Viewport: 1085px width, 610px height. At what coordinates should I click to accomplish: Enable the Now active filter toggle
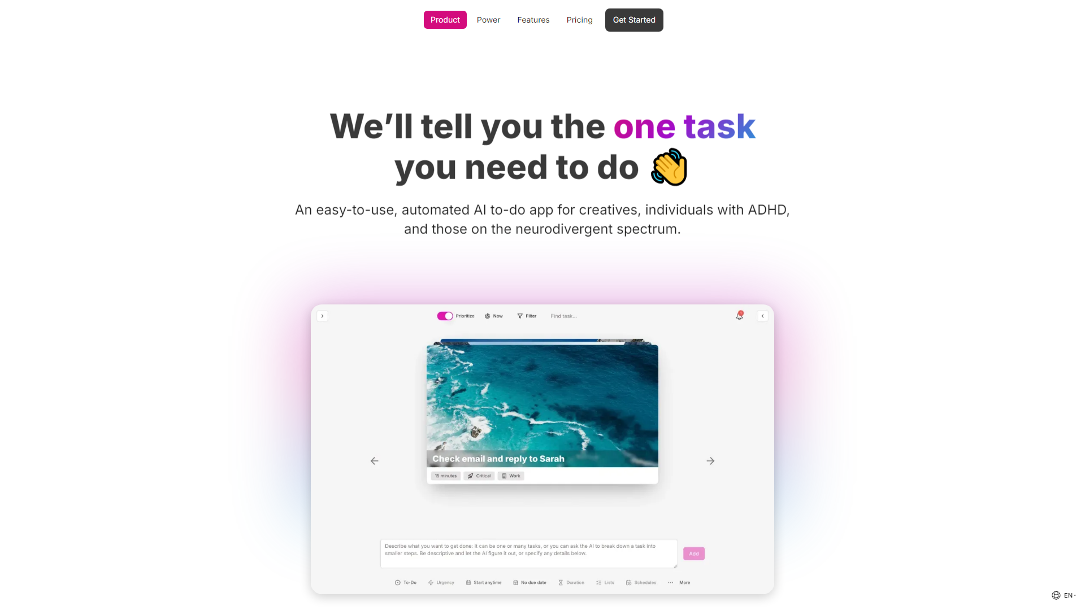(x=493, y=316)
